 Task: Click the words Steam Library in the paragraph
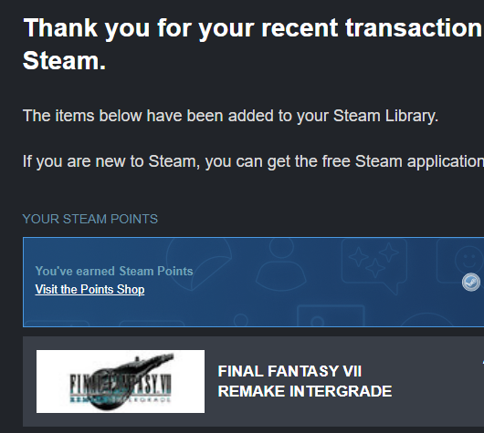click(x=386, y=116)
